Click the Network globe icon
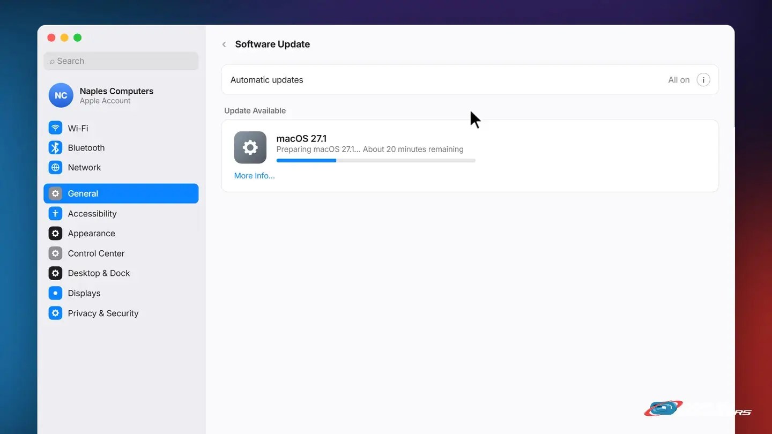 [55, 167]
